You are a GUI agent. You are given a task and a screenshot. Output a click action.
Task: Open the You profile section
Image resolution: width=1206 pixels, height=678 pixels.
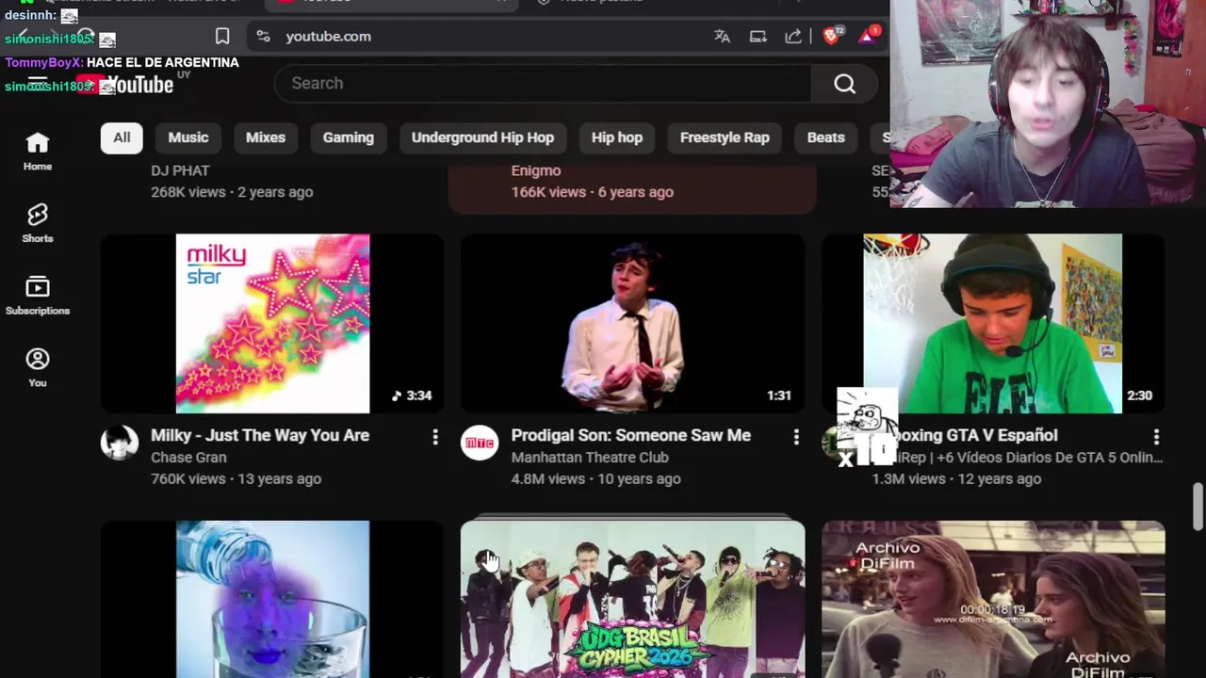[38, 367]
